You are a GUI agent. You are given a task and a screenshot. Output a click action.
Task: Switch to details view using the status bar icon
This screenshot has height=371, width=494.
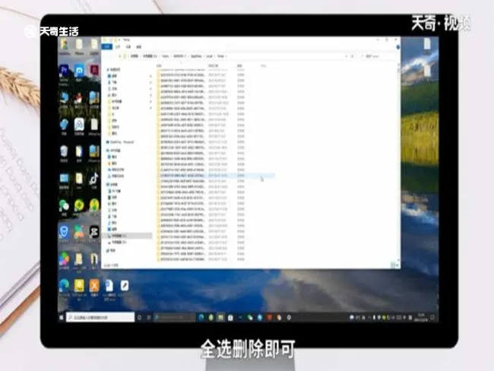pyautogui.click(x=393, y=265)
